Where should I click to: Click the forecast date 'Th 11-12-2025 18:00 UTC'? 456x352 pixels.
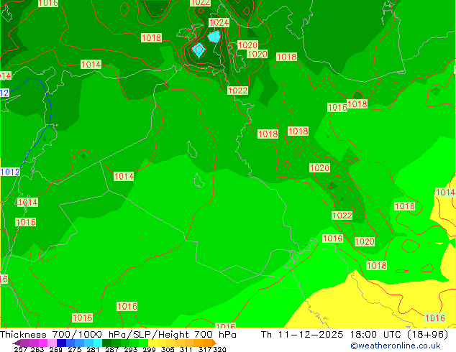(x=333, y=335)
